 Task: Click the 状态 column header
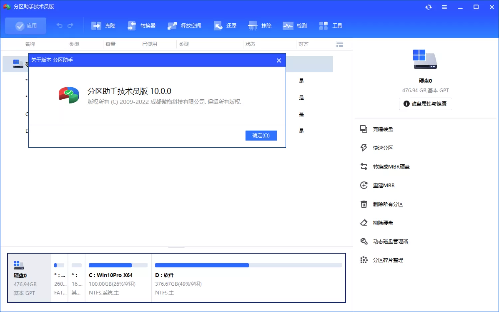click(x=250, y=44)
